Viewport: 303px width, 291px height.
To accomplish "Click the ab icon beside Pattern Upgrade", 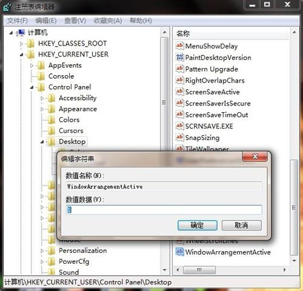I will (x=179, y=69).
